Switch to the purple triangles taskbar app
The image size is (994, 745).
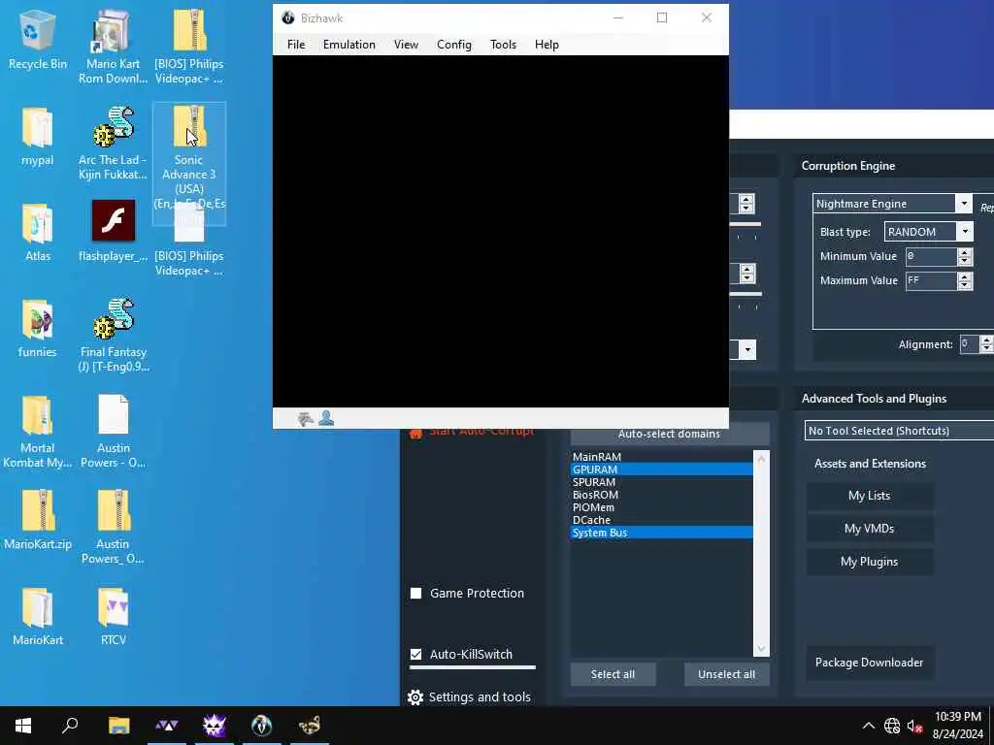pyautogui.click(x=167, y=726)
